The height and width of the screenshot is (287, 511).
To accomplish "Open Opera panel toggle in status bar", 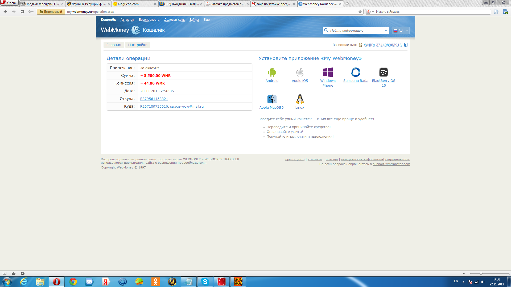I will 5,273.
